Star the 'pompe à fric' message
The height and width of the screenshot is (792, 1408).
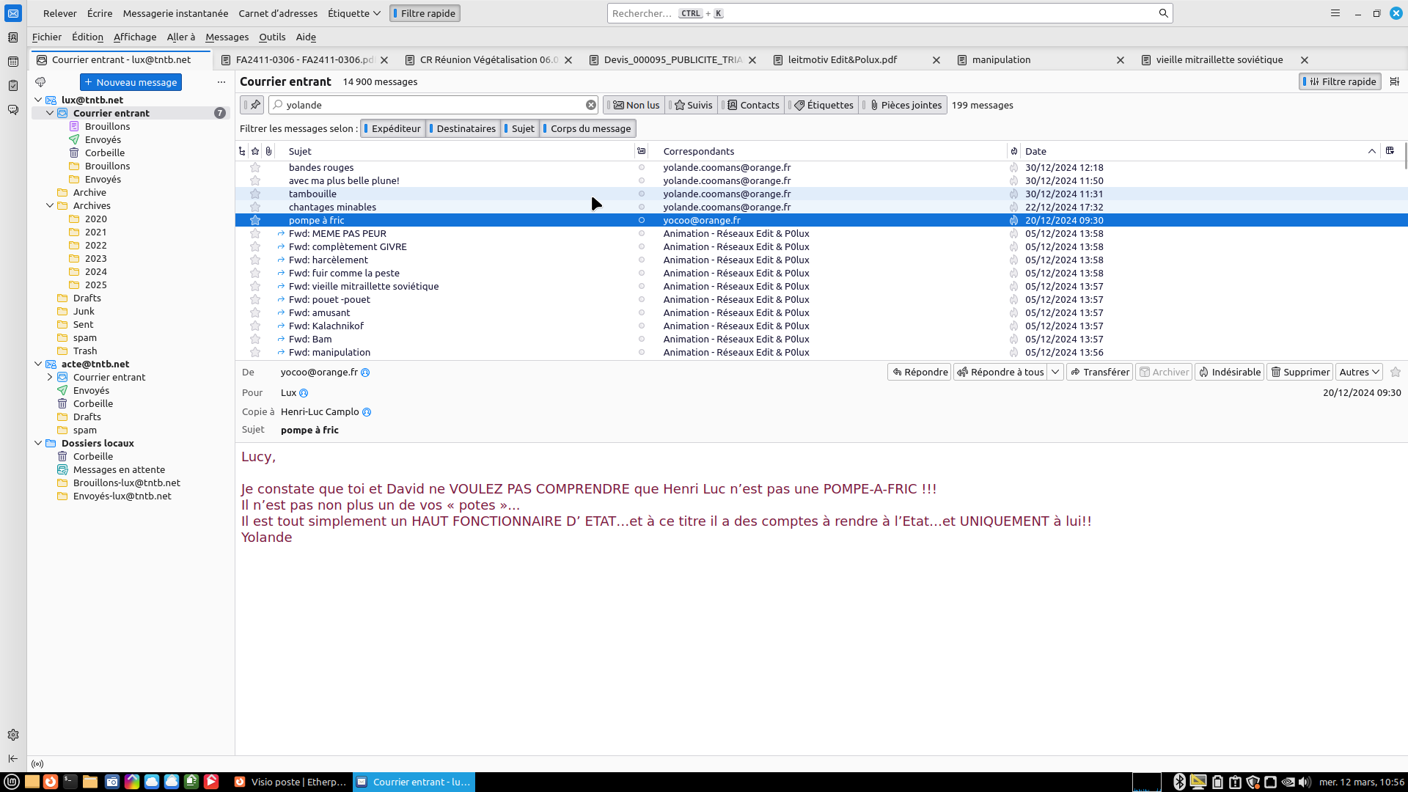tap(255, 220)
